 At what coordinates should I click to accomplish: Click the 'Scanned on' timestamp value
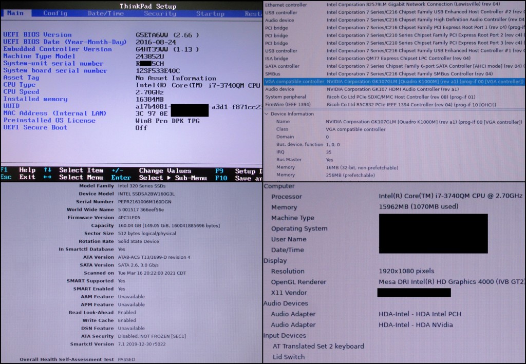pyautogui.click(x=152, y=273)
